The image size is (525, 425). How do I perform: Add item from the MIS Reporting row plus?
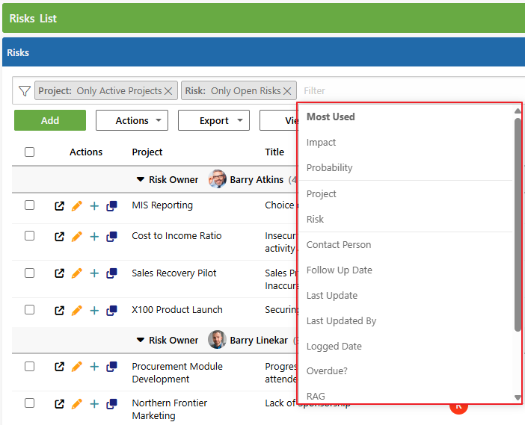[x=94, y=206]
